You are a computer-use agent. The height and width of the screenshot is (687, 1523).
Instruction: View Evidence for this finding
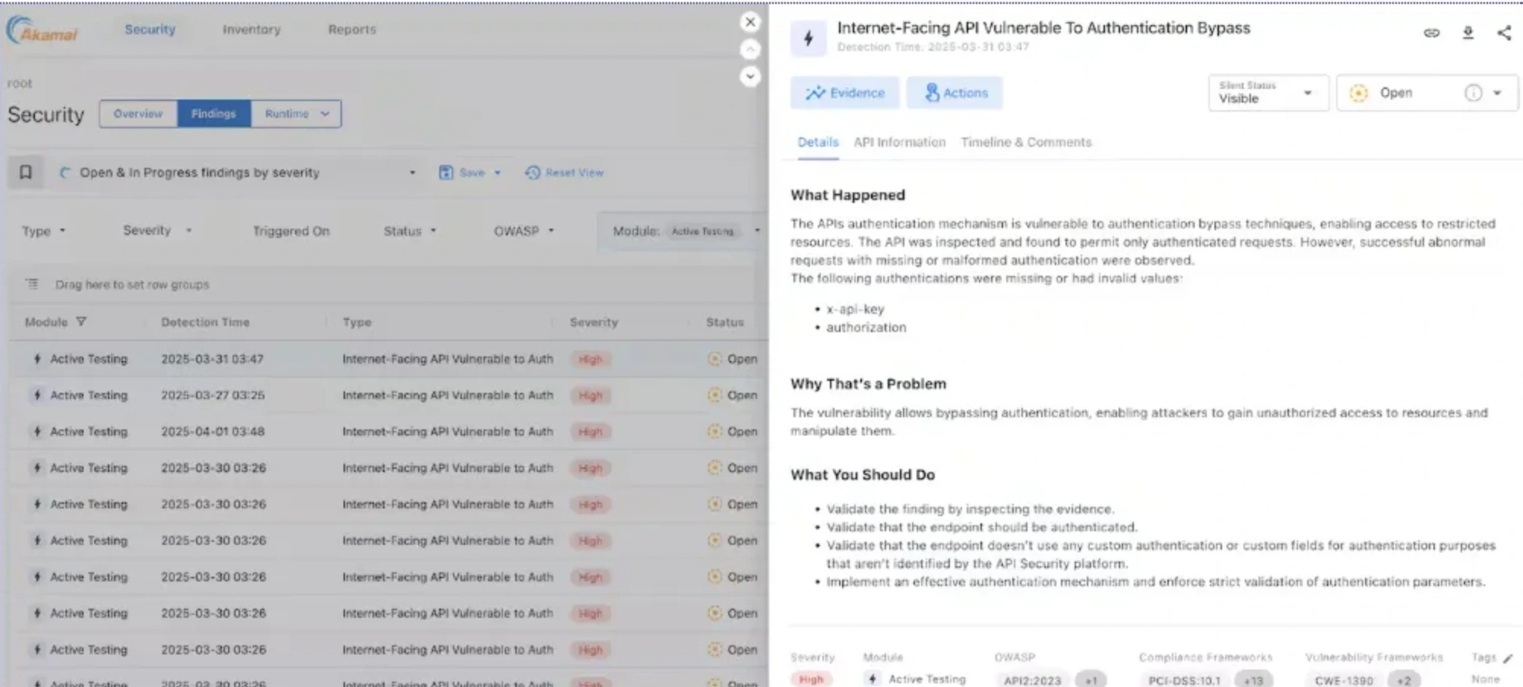point(844,93)
